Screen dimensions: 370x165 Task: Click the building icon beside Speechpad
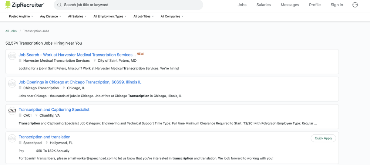point(20,143)
